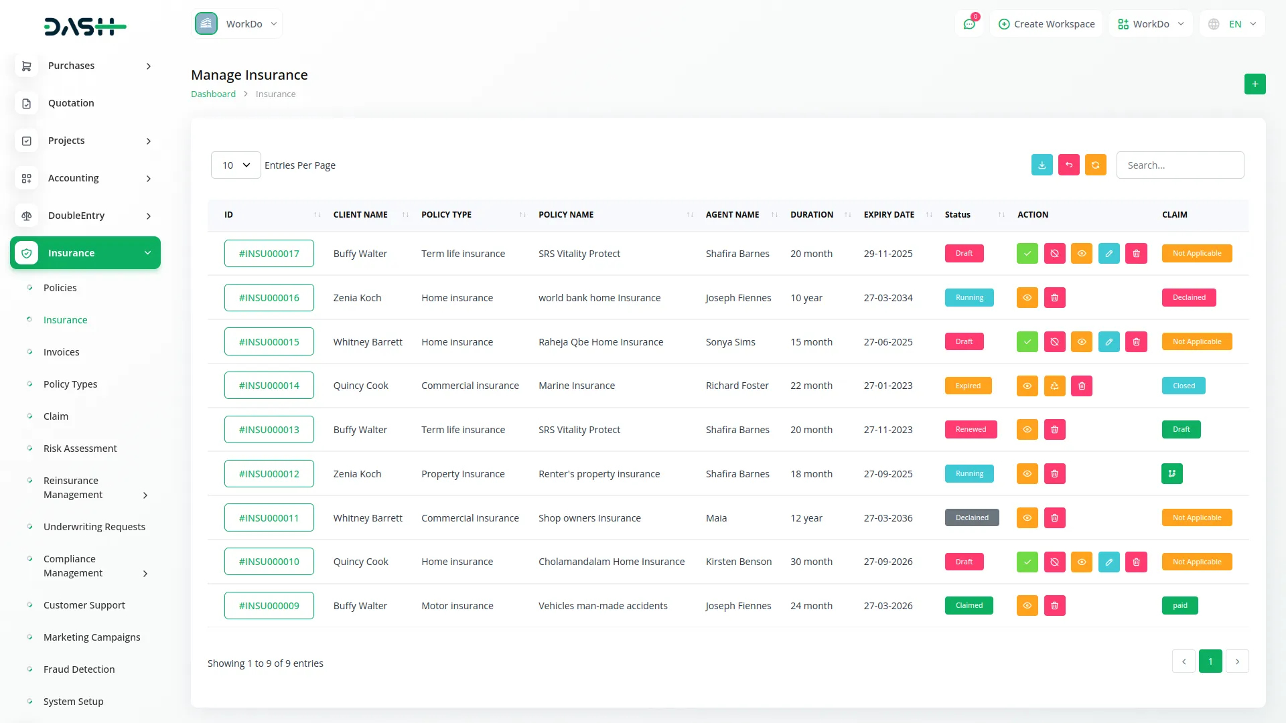
Task: Open the Entries Per Page dropdown
Action: 235,165
